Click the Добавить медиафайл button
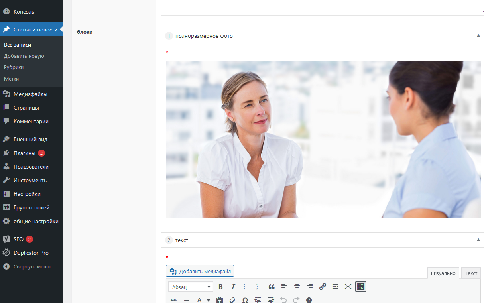Screen dimensions: 484x303 tap(200, 271)
